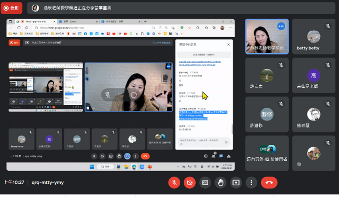Click the taskbar clock and date
This screenshot has width=339, height=197.
click(x=227, y=166)
